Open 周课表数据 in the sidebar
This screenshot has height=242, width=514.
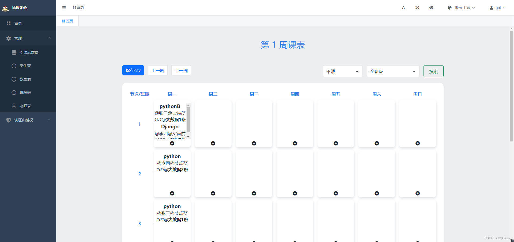point(28,52)
